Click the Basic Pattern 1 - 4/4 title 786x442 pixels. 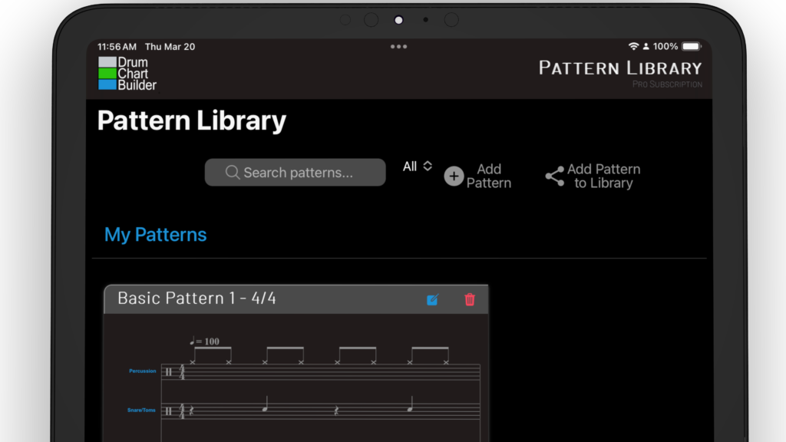[x=196, y=299]
